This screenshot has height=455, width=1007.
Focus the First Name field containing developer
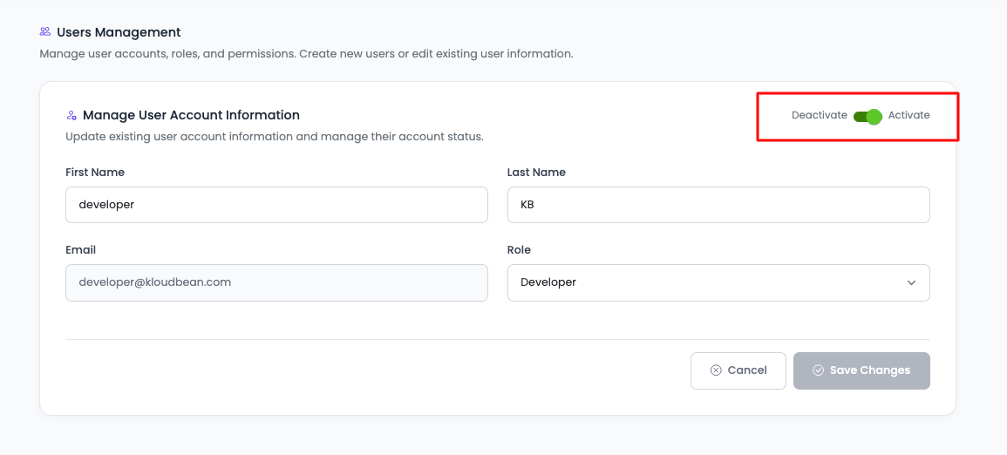tap(276, 205)
